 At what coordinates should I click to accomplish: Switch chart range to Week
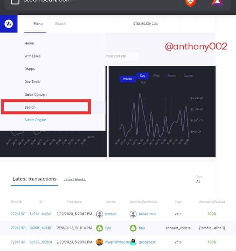pyautogui.click(x=156, y=76)
